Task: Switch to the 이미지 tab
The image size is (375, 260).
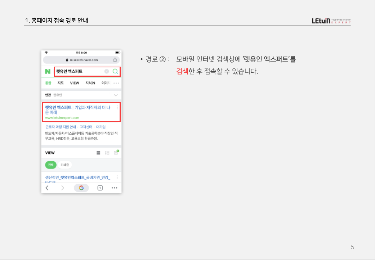Action: [106, 83]
